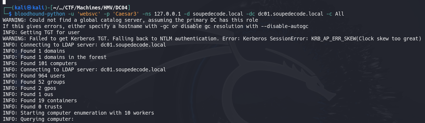Click the 'Found 964 users' line
Screen dimensions: 425x123
pos(34,76)
